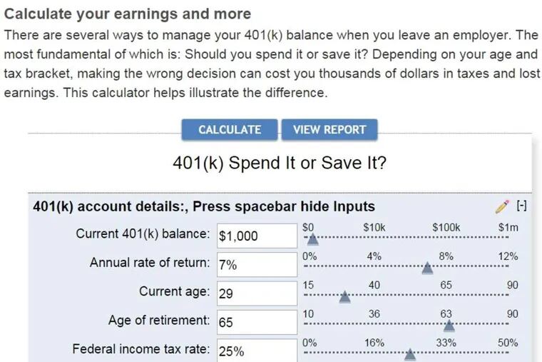Collapse the 401(k) account details section
542x362 pixels.
(521, 206)
